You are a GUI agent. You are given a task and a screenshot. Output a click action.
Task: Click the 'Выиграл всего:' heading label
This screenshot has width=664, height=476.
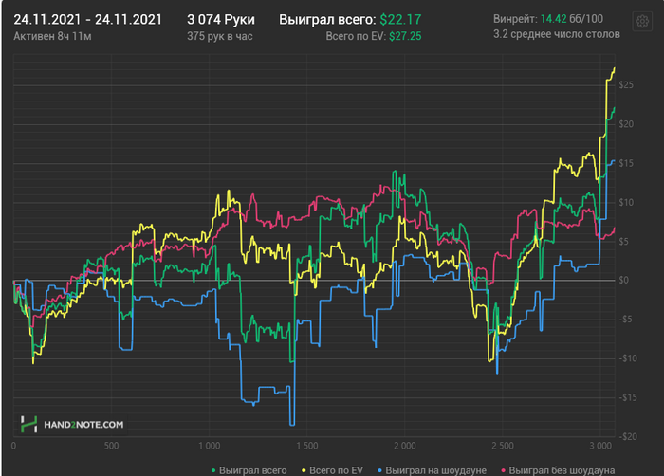pos(327,20)
